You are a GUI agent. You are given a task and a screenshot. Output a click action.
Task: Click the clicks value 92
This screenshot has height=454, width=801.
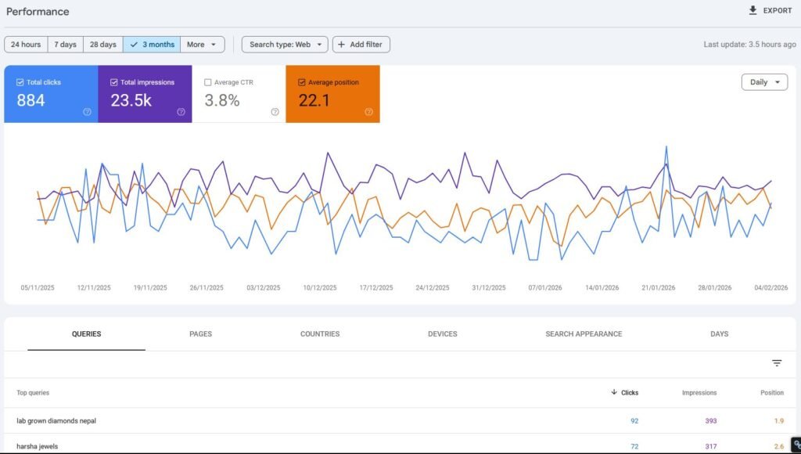634,421
